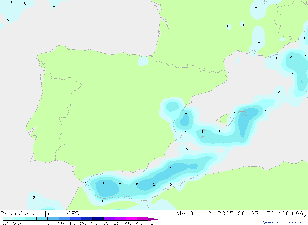Click the 'Mo 01-12-2025' date text

click(x=205, y=213)
